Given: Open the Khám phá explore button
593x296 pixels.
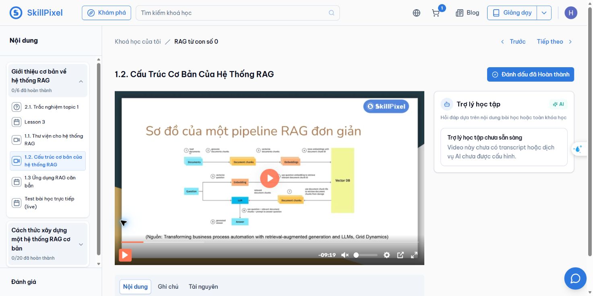Looking at the screenshot, I should point(106,13).
